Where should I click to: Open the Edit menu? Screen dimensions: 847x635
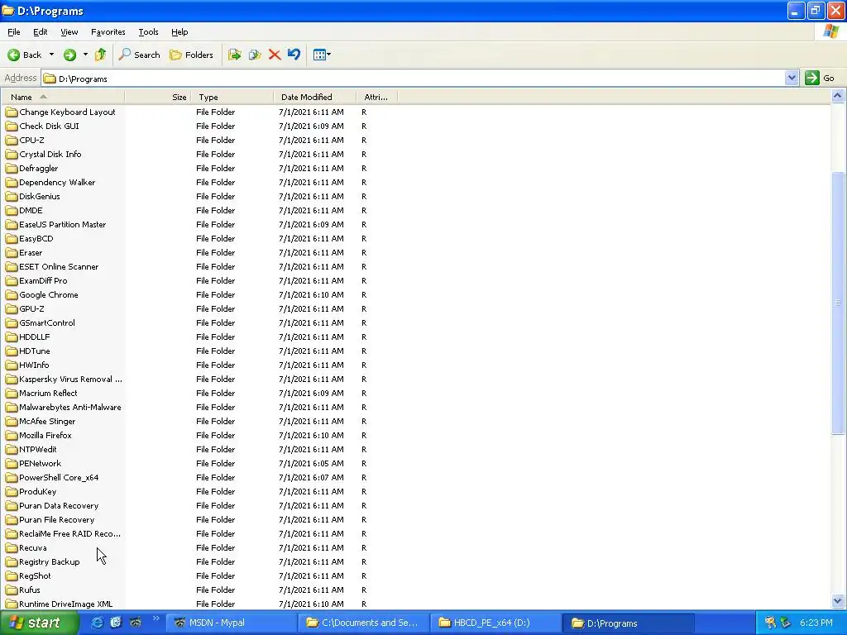41,32
